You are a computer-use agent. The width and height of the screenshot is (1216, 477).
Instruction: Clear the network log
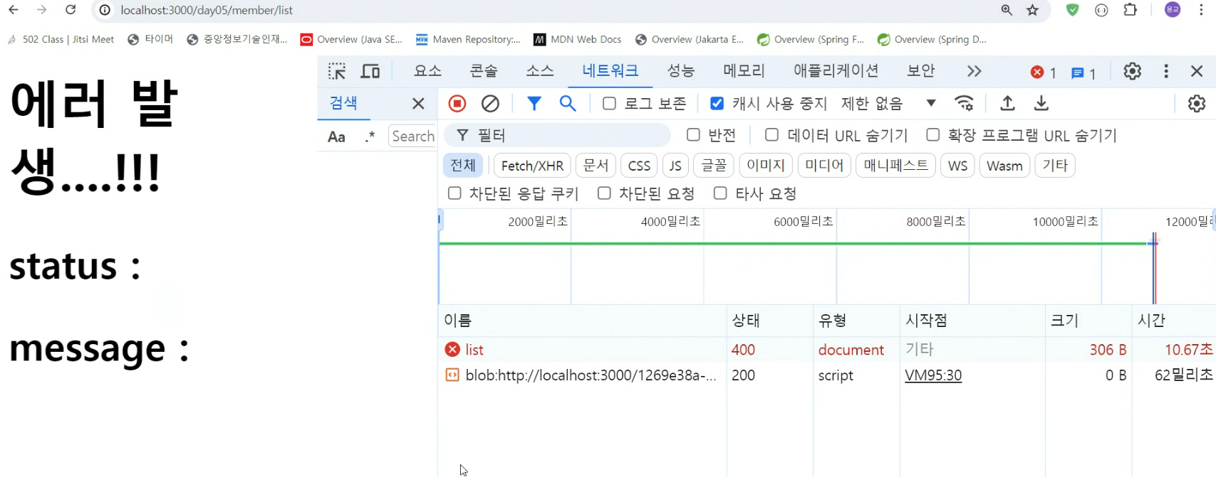490,104
